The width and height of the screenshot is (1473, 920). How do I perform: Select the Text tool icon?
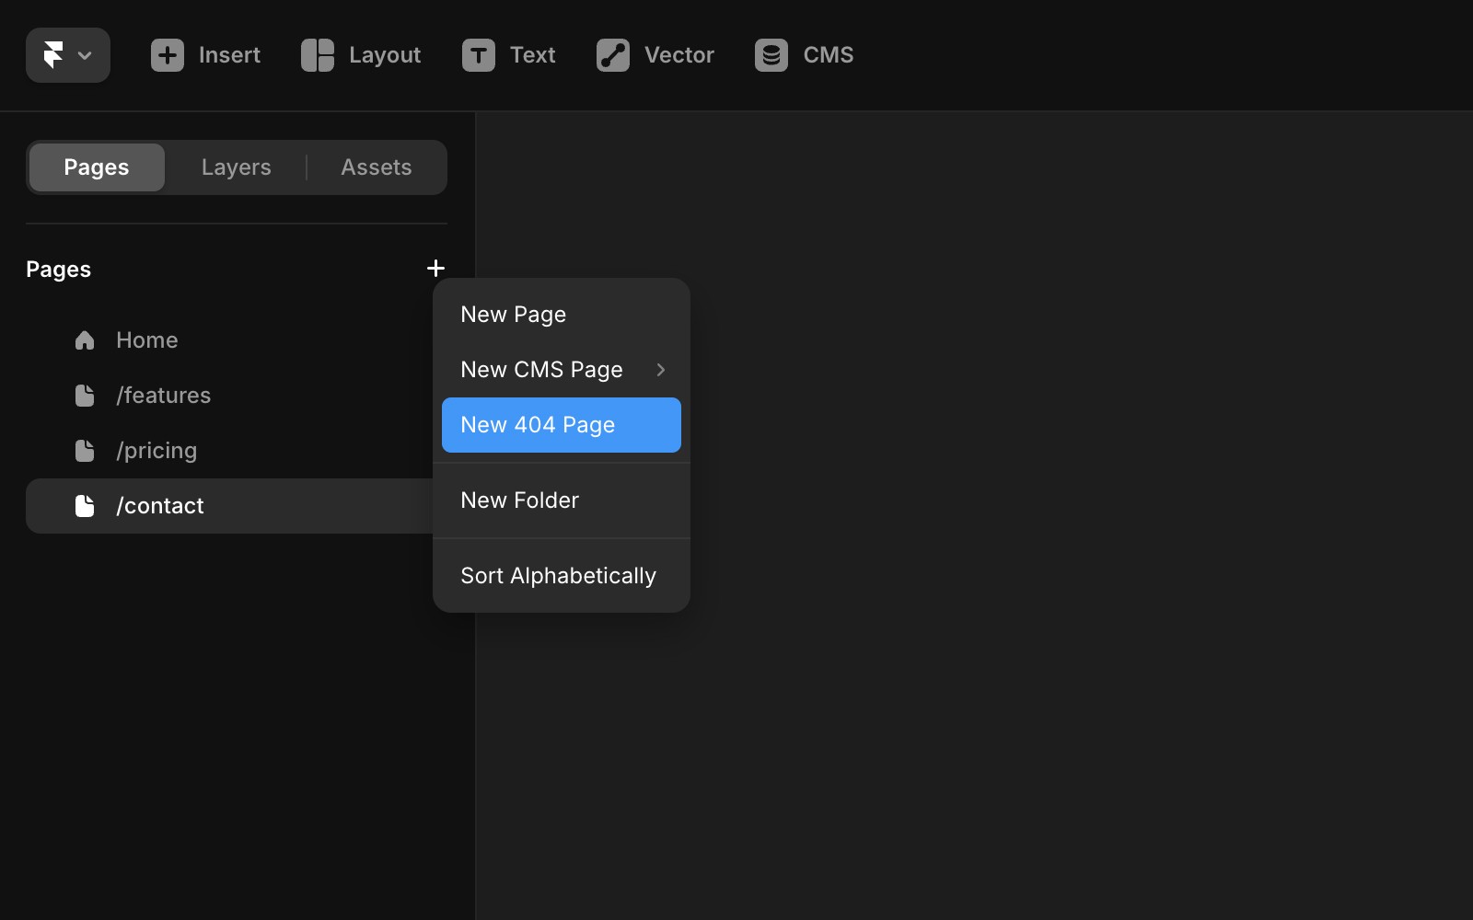point(479,55)
